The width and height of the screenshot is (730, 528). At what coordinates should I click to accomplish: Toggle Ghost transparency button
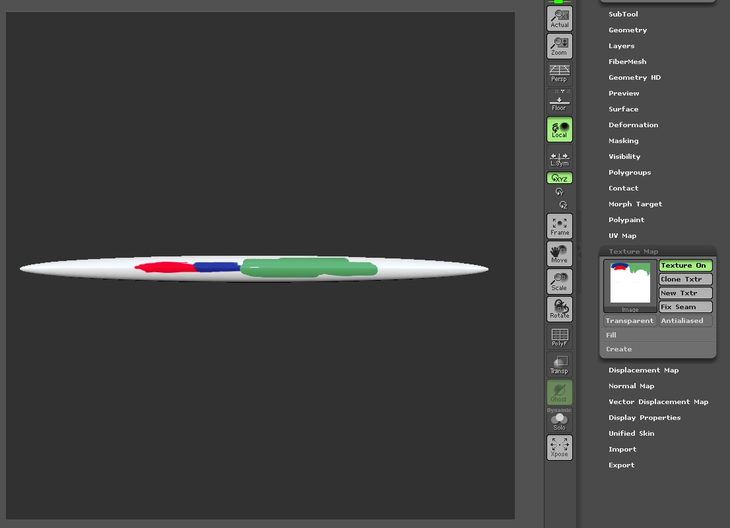click(559, 392)
